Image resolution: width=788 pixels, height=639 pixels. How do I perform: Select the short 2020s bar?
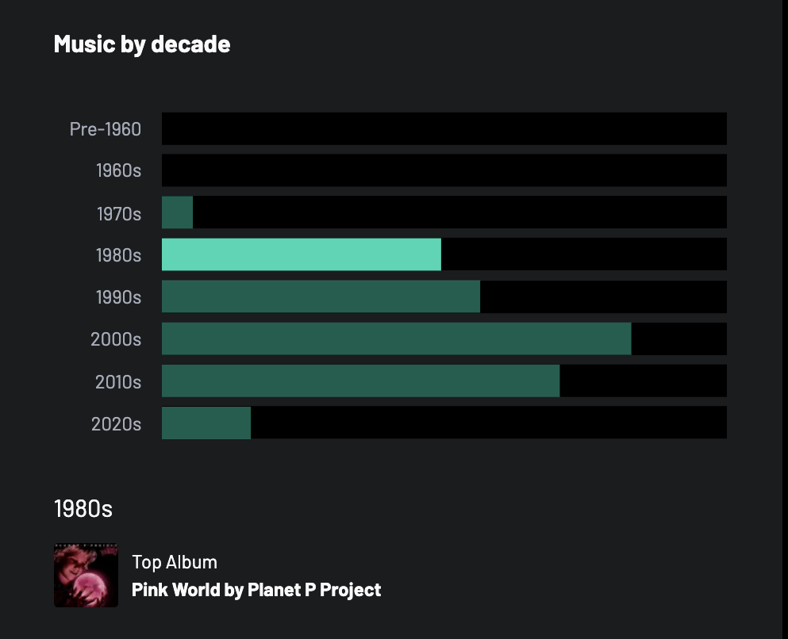click(x=206, y=423)
